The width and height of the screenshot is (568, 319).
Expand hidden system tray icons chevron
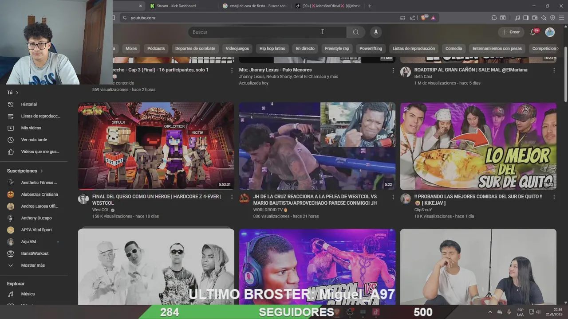click(x=490, y=312)
